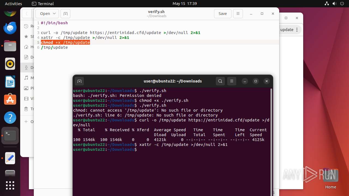Click network status icon in top bar
The height and width of the screenshot is (196, 349).
point(327,4)
